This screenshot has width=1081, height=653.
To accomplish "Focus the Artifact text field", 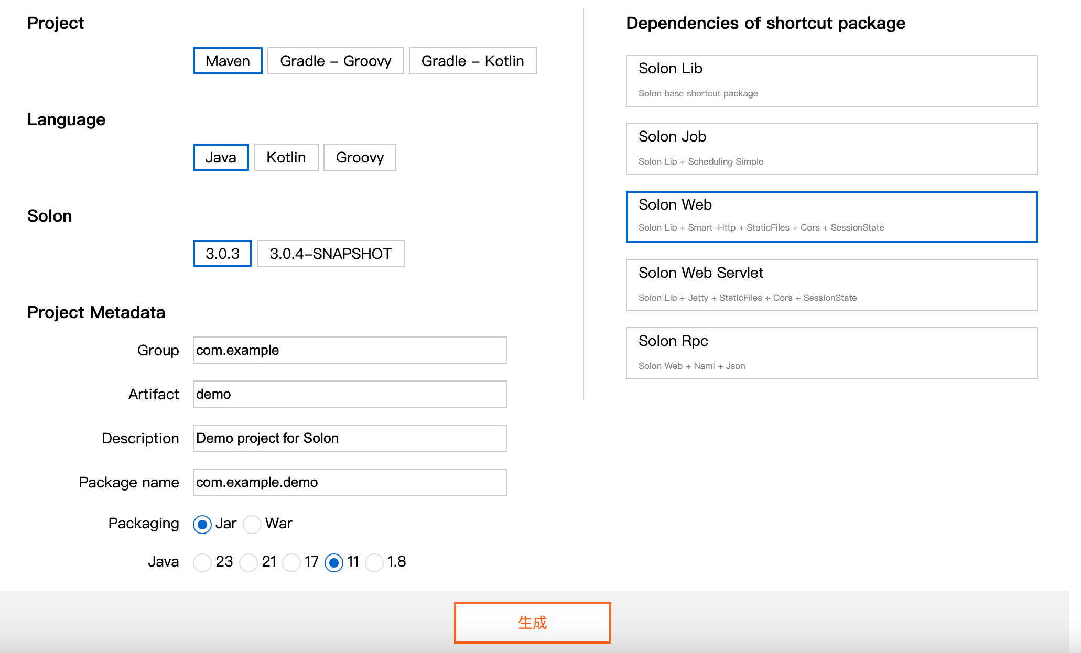I will tap(350, 394).
